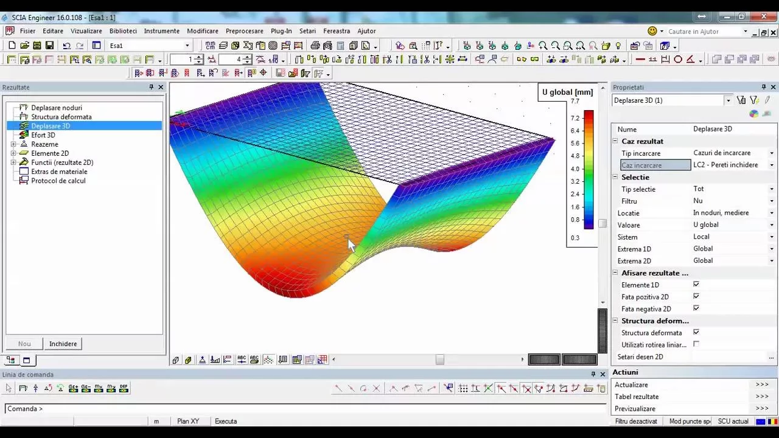Click the Nou button

pos(24,344)
